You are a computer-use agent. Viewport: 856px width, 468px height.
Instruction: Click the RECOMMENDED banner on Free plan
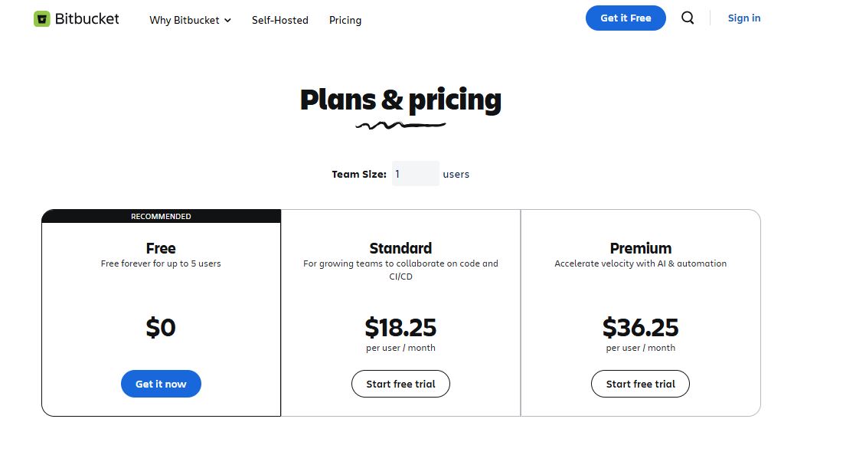click(x=161, y=216)
